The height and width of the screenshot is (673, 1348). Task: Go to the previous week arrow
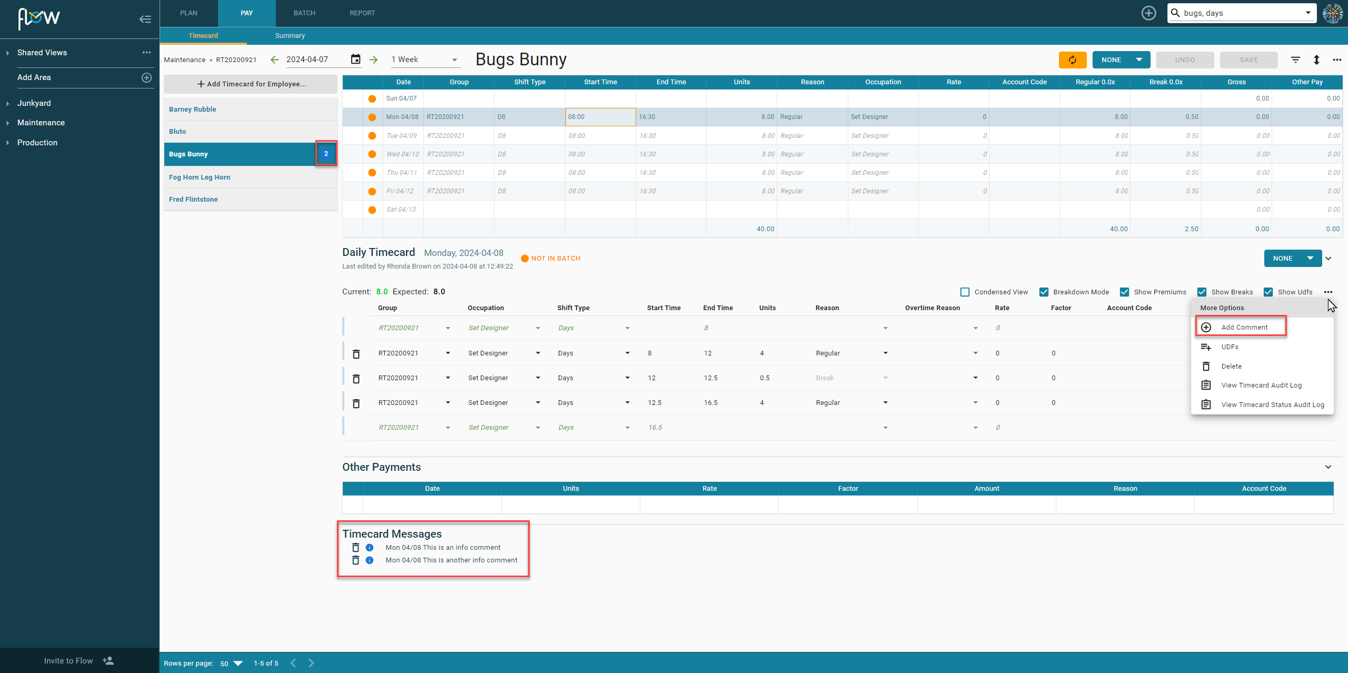point(274,60)
